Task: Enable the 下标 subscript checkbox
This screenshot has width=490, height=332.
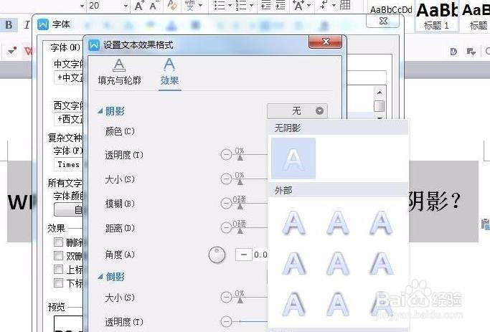Action: tap(58, 283)
